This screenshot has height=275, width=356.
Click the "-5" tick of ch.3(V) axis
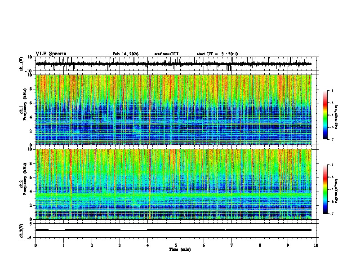(x=31, y=237)
